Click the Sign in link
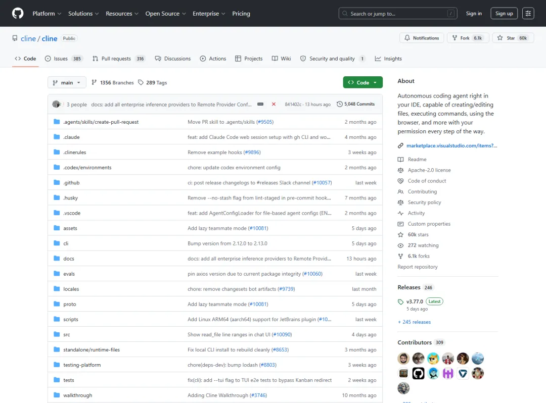Viewport: 546px width, 403px height. click(x=474, y=14)
